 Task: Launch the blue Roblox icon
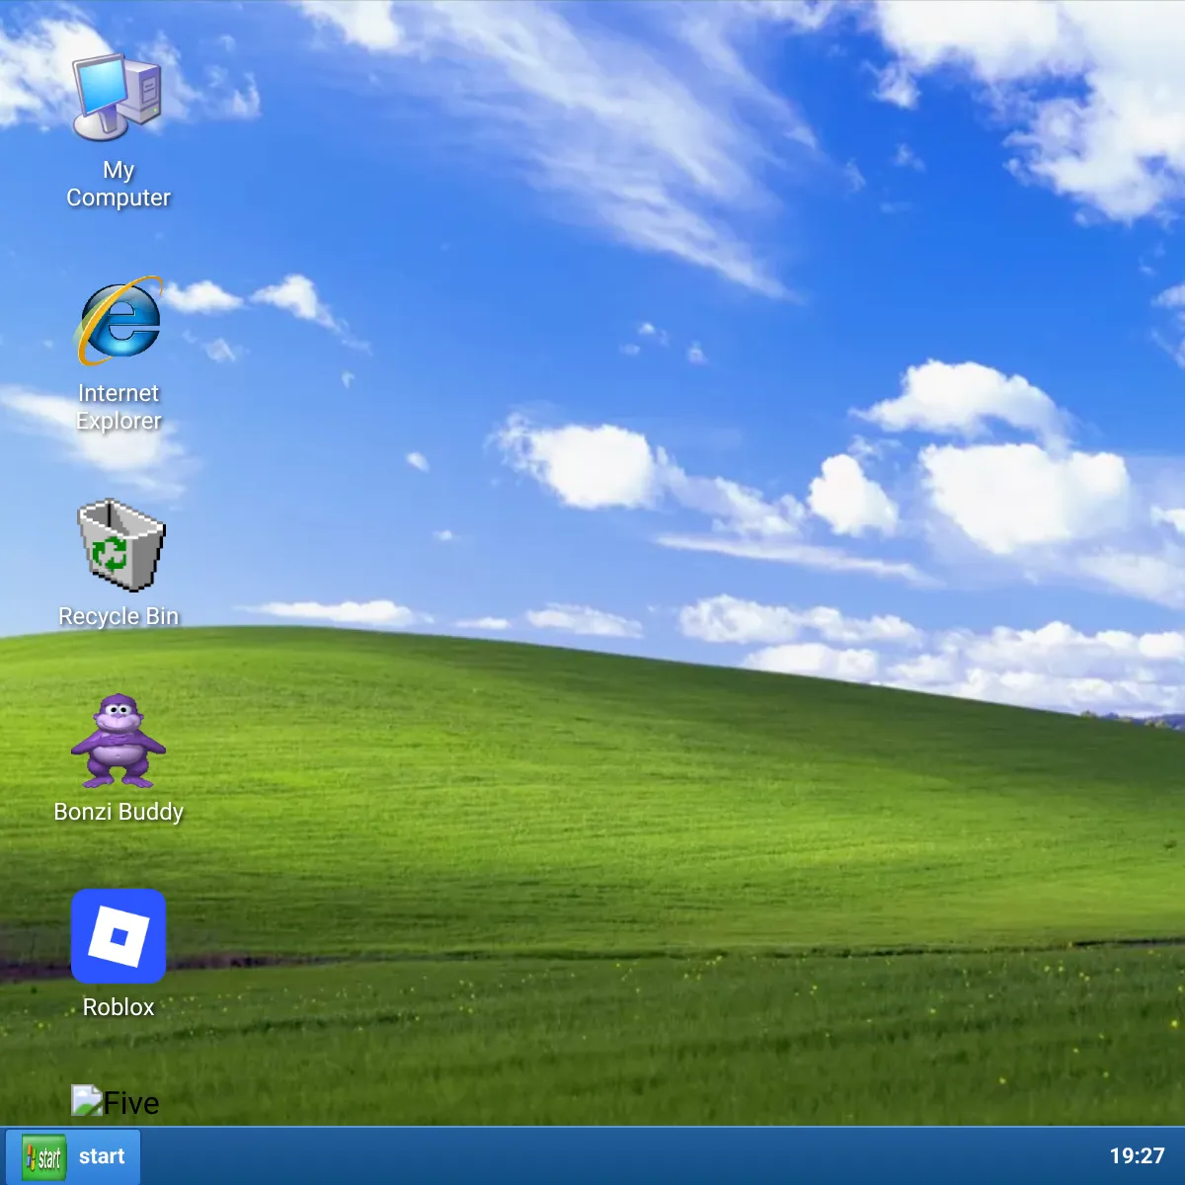(118, 935)
